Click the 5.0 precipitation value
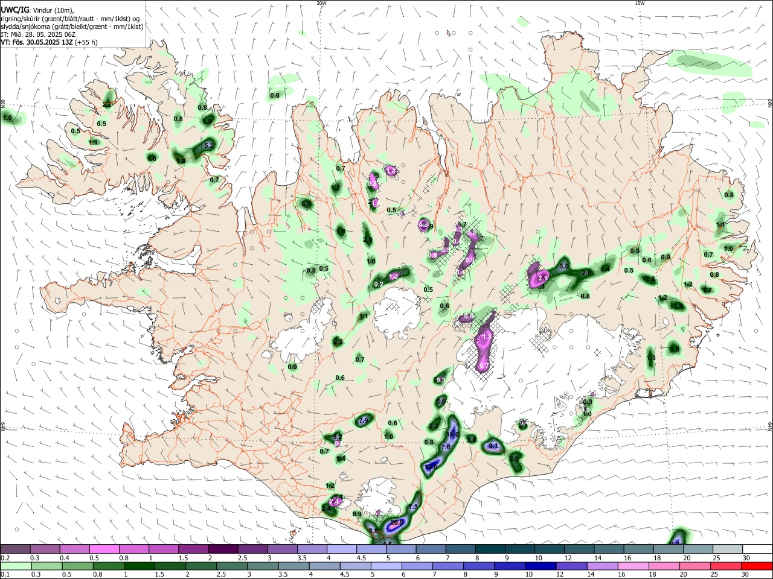Viewport: 773px width, 579px height. pos(564,266)
